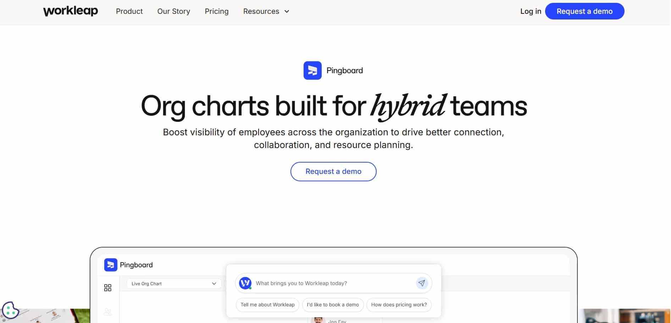Click the Workleap logo in the header
Viewport: 671px width, 323px height.
pyautogui.click(x=71, y=11)
